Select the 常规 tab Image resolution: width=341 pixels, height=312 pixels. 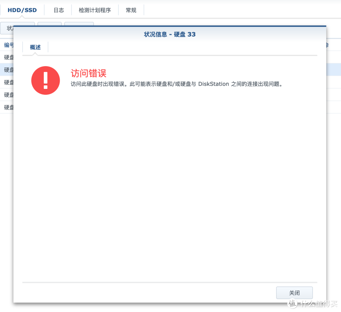131,10
